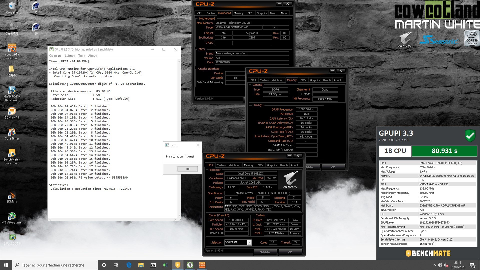
Task: Select About tab in the CPU-Z Mainboard window
Action: point(284,13)
